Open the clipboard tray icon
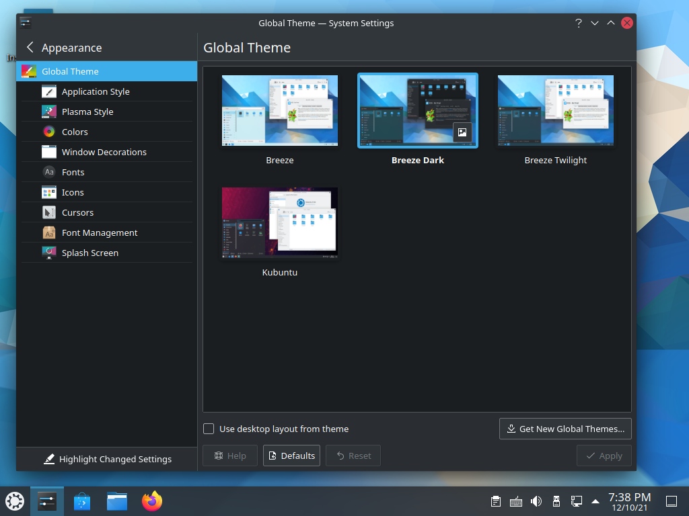Viewport: 689px width, 516px height. (x=496, y=501)
